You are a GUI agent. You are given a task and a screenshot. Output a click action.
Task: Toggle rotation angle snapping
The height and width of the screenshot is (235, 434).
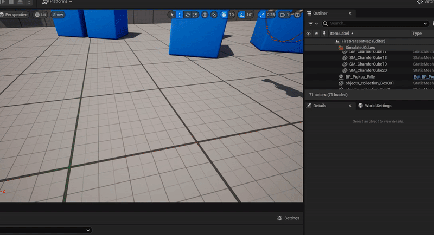(241, 15)
